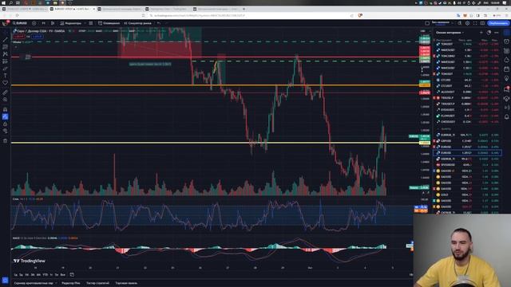Open the calendar icon in right sidebar
This screenshot has height=287, width=511.
[x=506, y=69]
